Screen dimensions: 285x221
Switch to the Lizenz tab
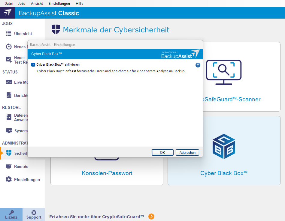pyautogui.click(x=11, y=214)
